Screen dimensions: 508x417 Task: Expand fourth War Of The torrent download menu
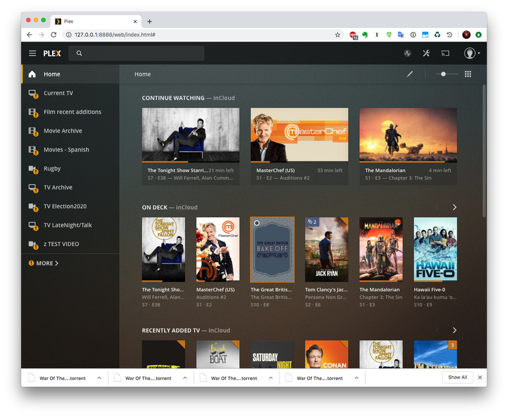point(356,378)
